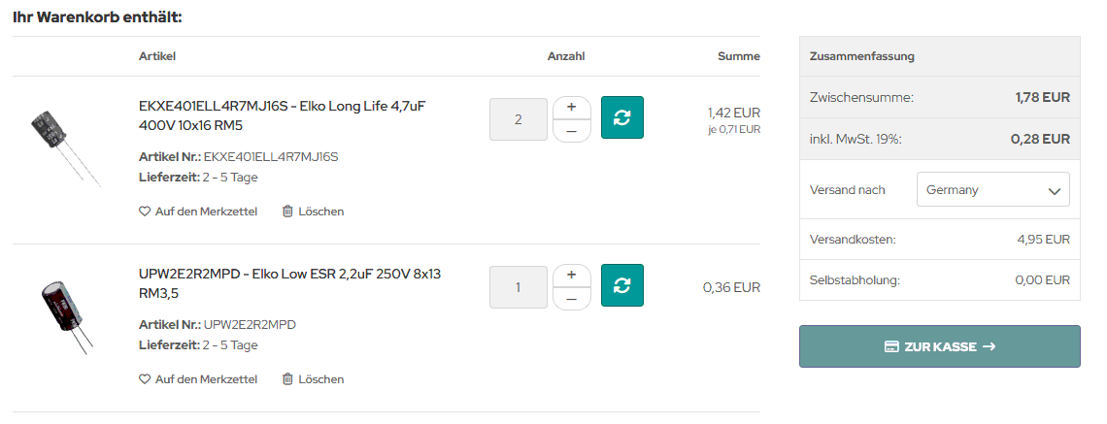Image resolution: width=1107 pixels, height=424 pixels.
Task: Click trash icon for the UPW2E2R2MPD item
Action: point(287,378)
